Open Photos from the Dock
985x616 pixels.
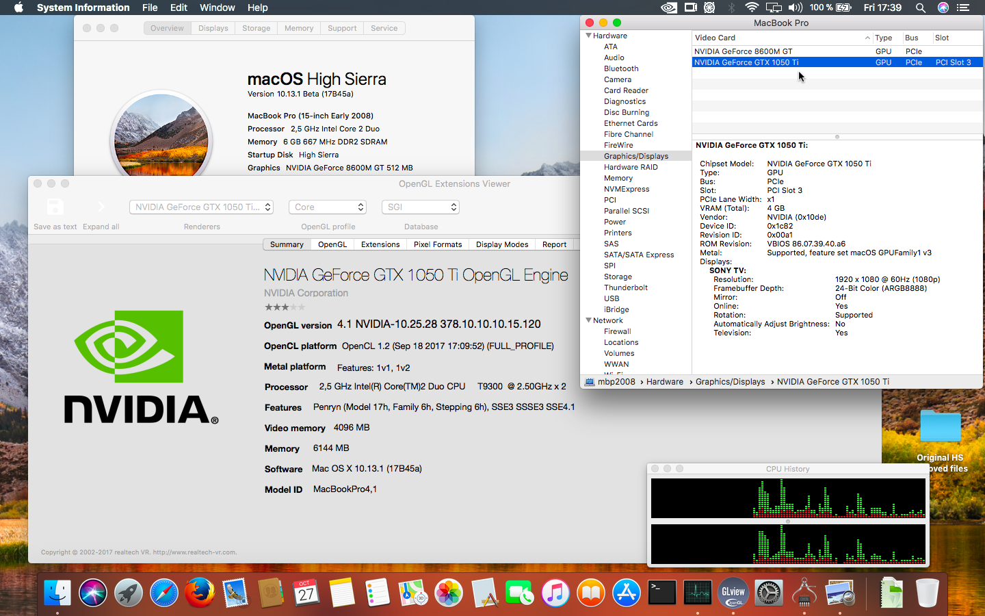tap(449, 593)
